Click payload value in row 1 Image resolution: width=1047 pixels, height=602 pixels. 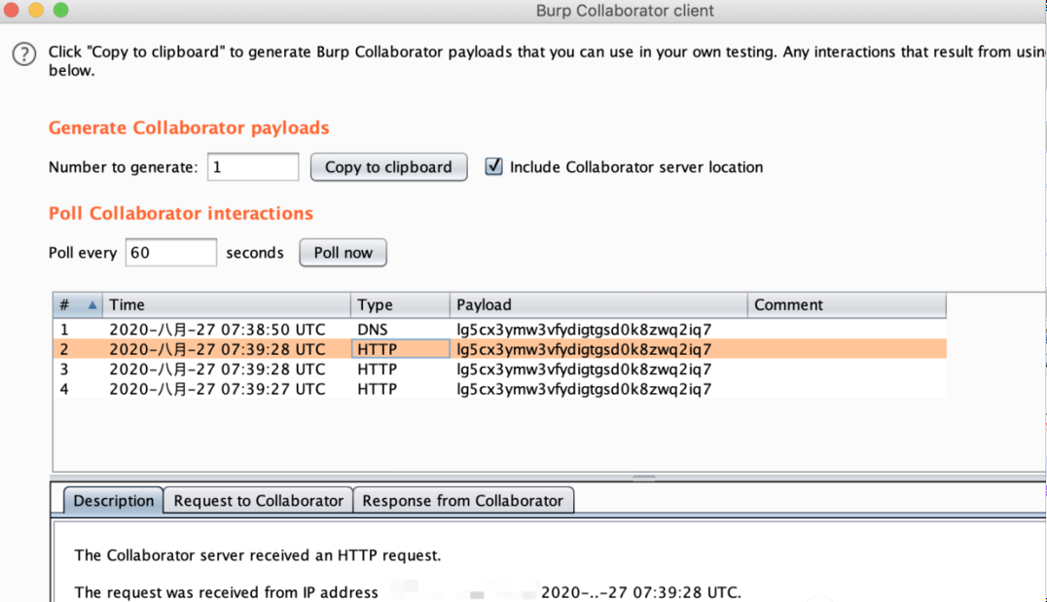[x=584, y=330]
